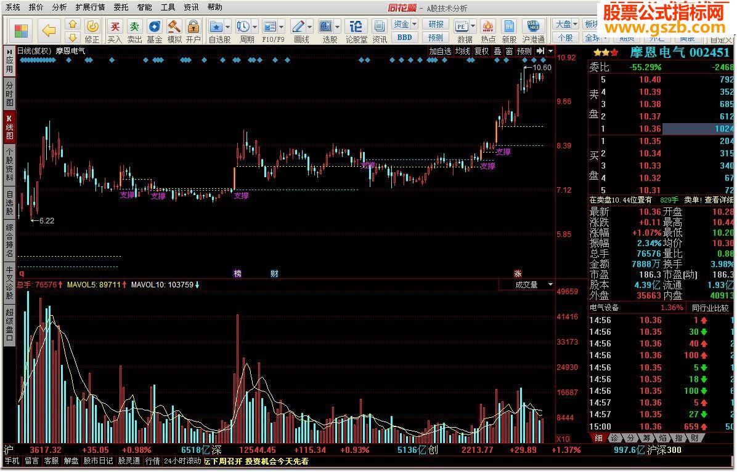Screen dimensions: 737x472
Task: Click the 开户 padlock icon
Action: click(x=193, y=26)
